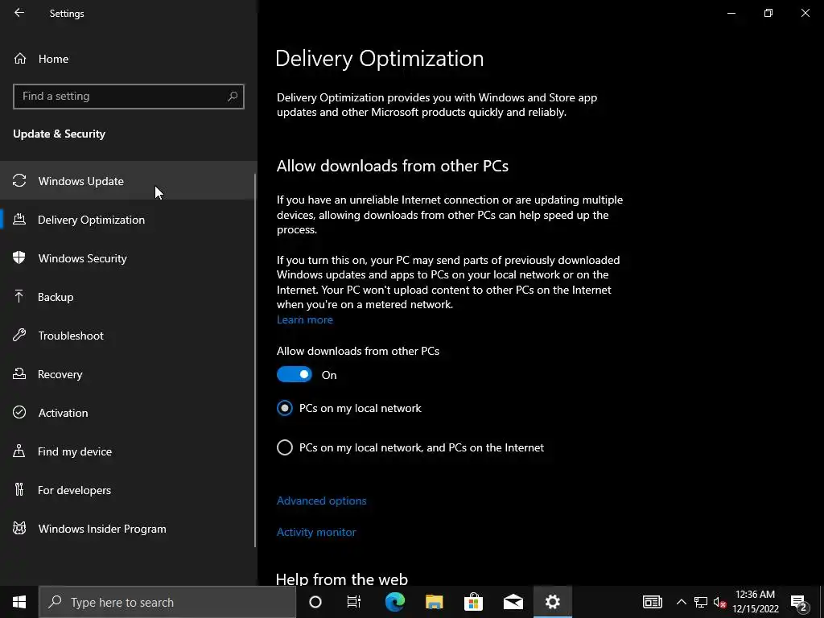This screenshot has height=618, width=824.
Task: Click the Backup up-arrow icon
Action: 19,296
